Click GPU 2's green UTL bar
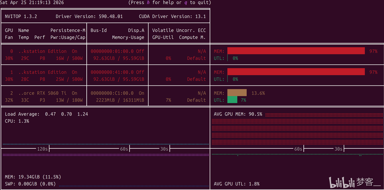This screenshot has height=190, width=384. click(232, 100)
